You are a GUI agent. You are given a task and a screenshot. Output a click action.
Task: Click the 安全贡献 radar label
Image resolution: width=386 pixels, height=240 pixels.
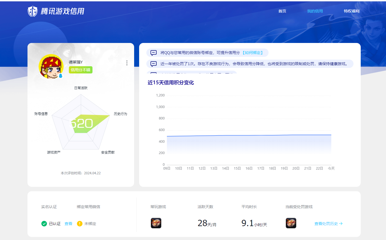(x=108, y=152)
